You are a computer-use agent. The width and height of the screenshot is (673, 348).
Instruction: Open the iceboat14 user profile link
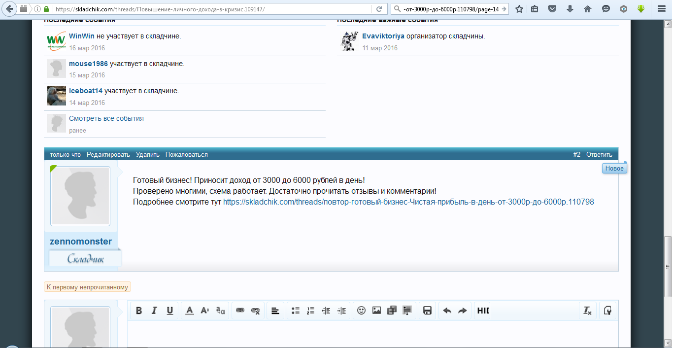86,91
